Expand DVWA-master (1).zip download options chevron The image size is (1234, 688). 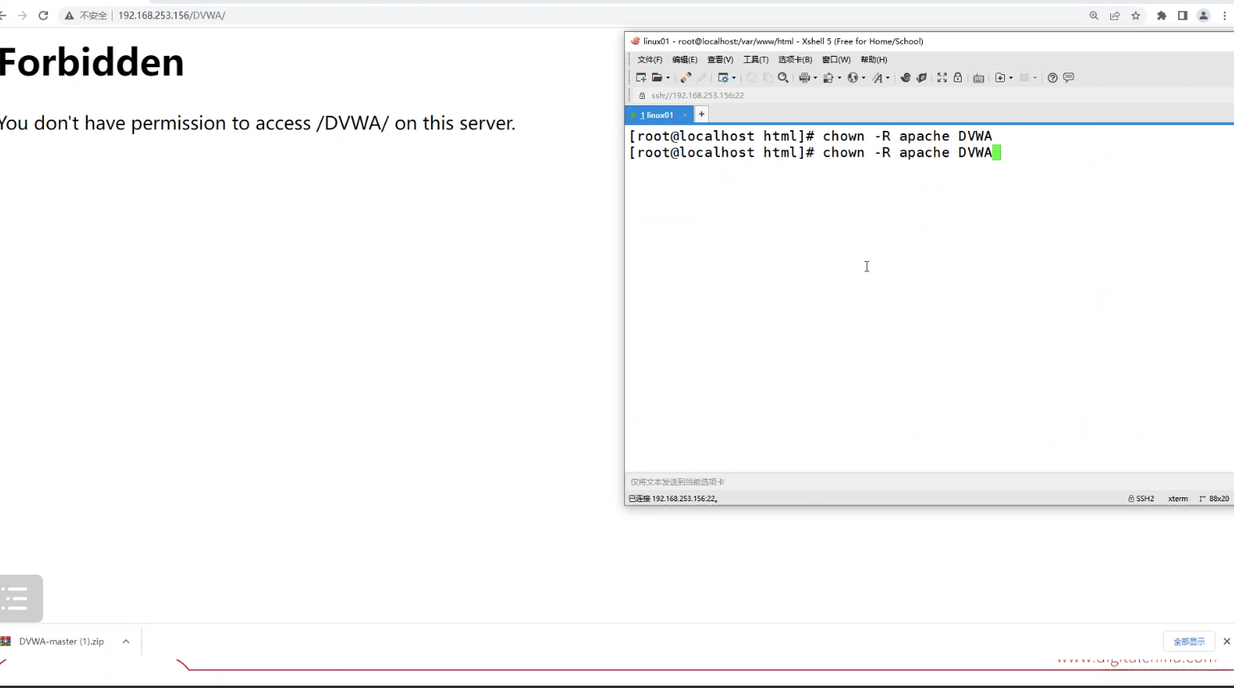point(126,642)
